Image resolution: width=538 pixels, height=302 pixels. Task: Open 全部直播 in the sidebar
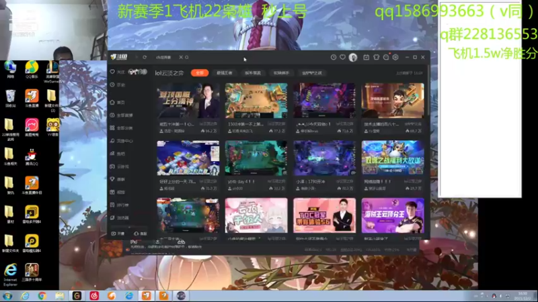click(x=122, y=115)
